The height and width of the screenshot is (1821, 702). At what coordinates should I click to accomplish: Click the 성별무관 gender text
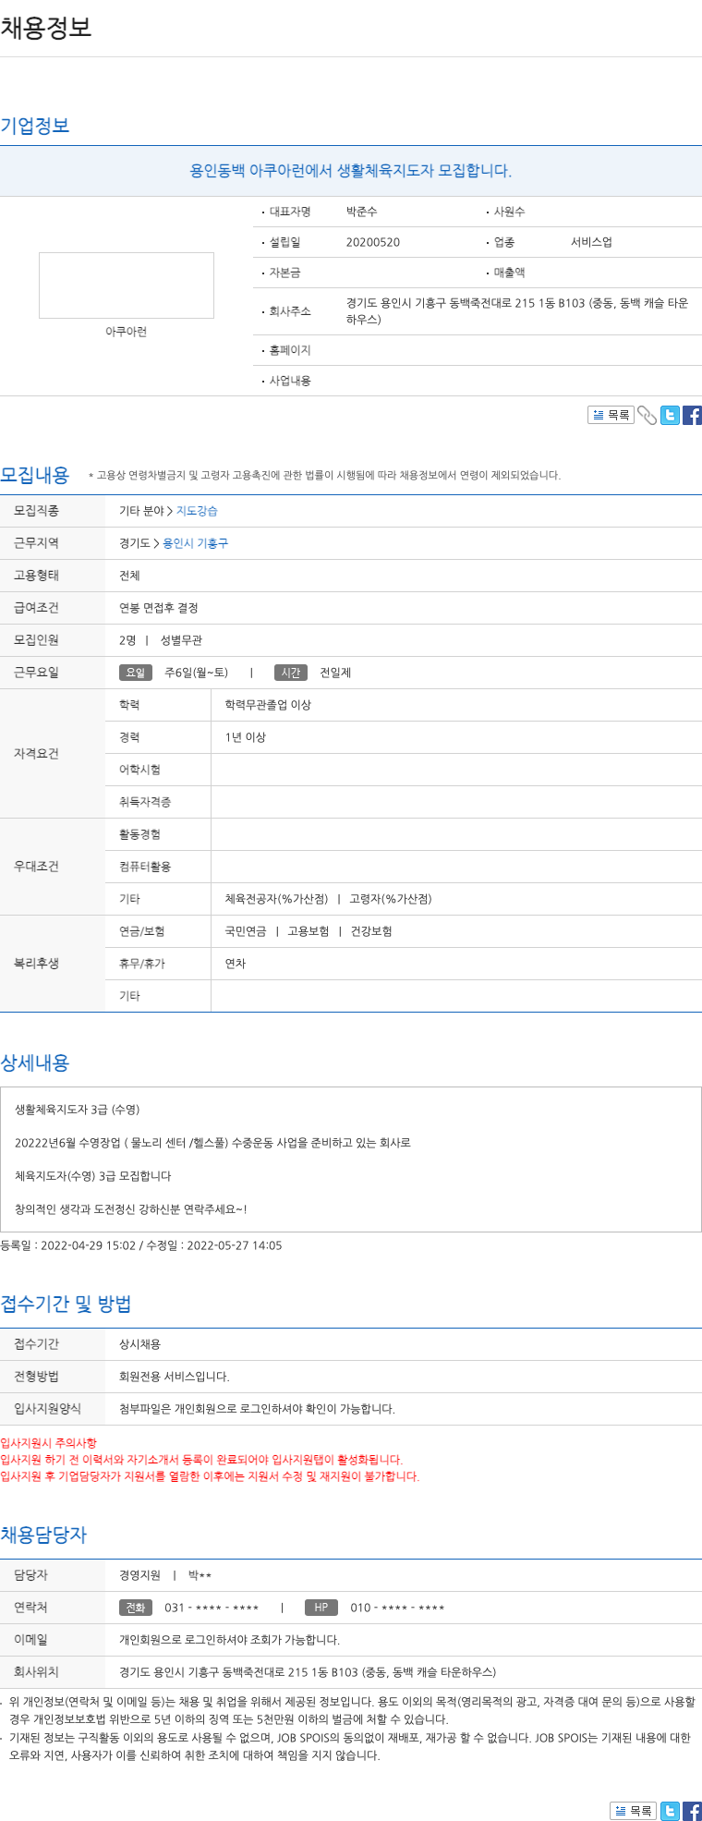point(181,640)
